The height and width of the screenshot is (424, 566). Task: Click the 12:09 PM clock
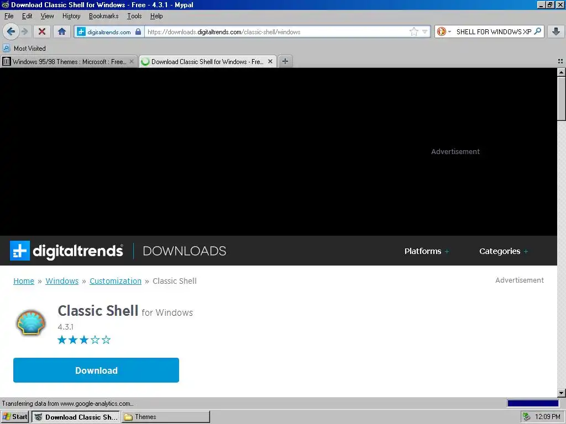click(548, 417)
